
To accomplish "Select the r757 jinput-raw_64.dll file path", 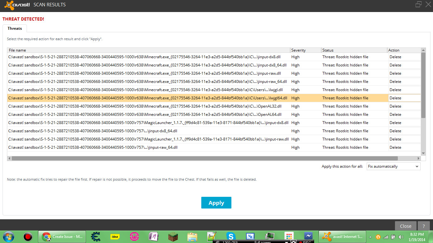I will click(93, 147).
